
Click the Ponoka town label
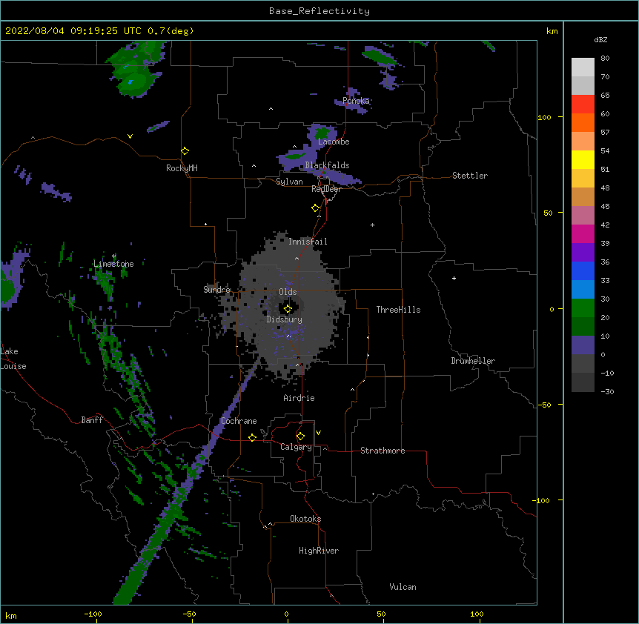356,101
